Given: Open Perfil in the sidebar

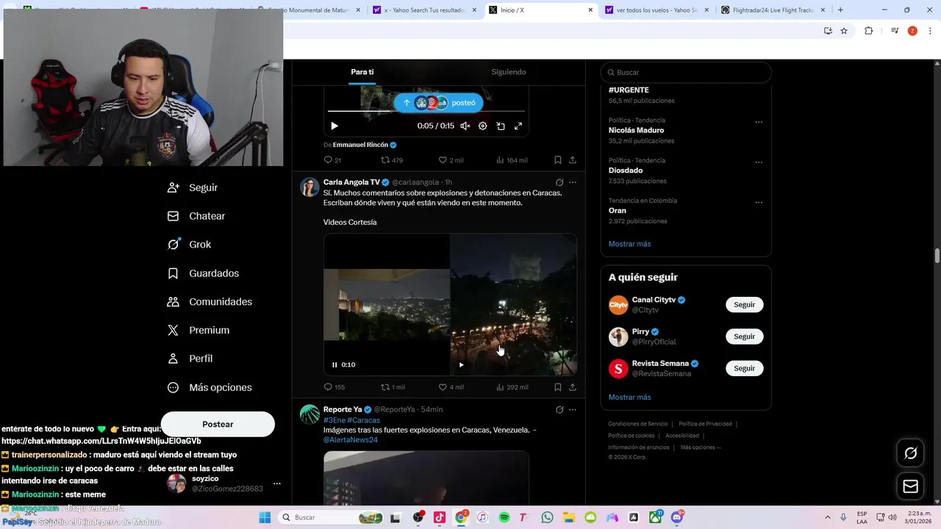Looking at the screenshot, I should pyautogui.click(x=190, y=359).
